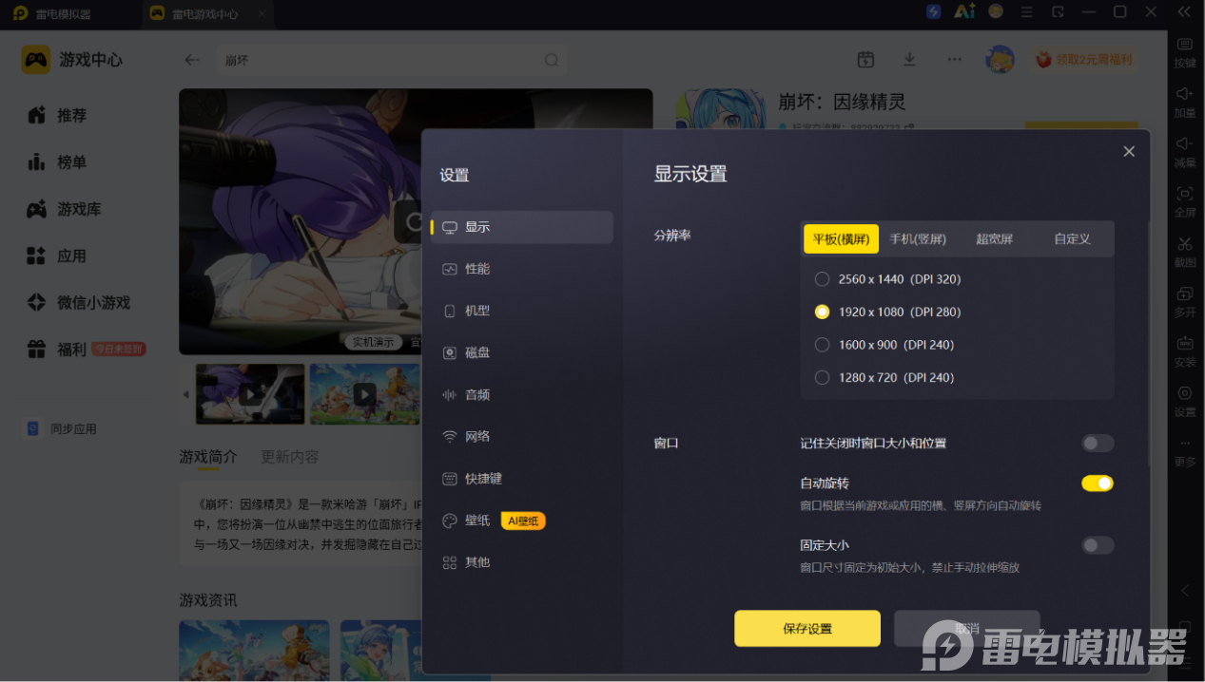The height and width of the screenshot is (682, 1205).
Task: Click 同步应用 in left sidebar
Action: (x=61, y=428)
